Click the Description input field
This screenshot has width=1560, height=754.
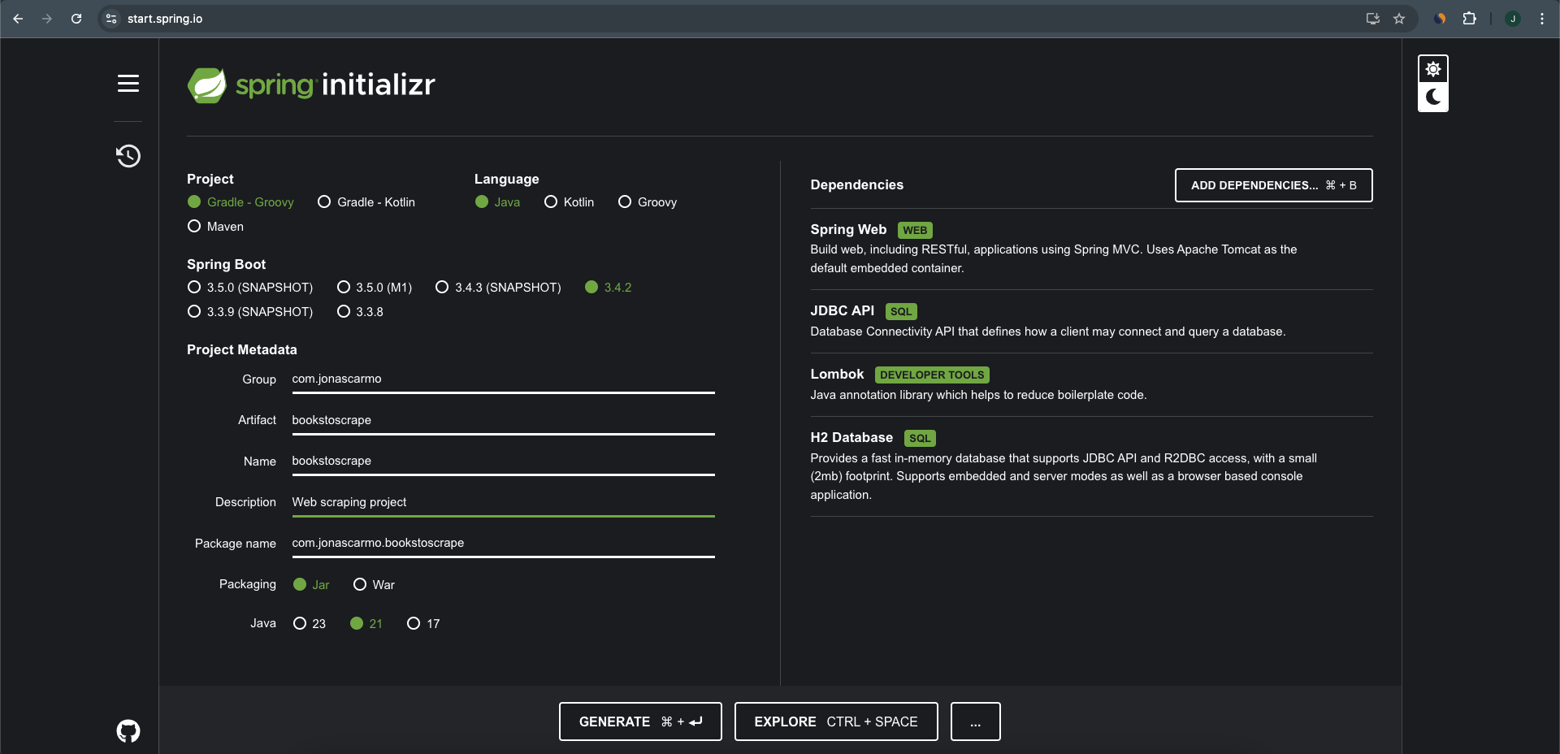pyautogui.click(x=504, y=502)
